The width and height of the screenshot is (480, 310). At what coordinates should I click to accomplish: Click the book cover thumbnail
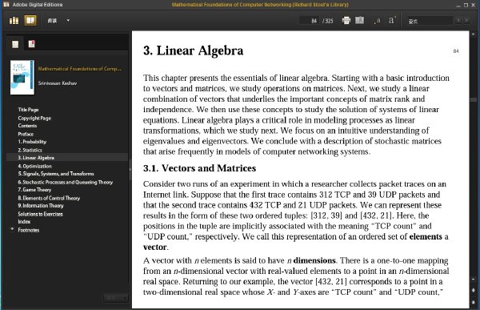(22, 77)
